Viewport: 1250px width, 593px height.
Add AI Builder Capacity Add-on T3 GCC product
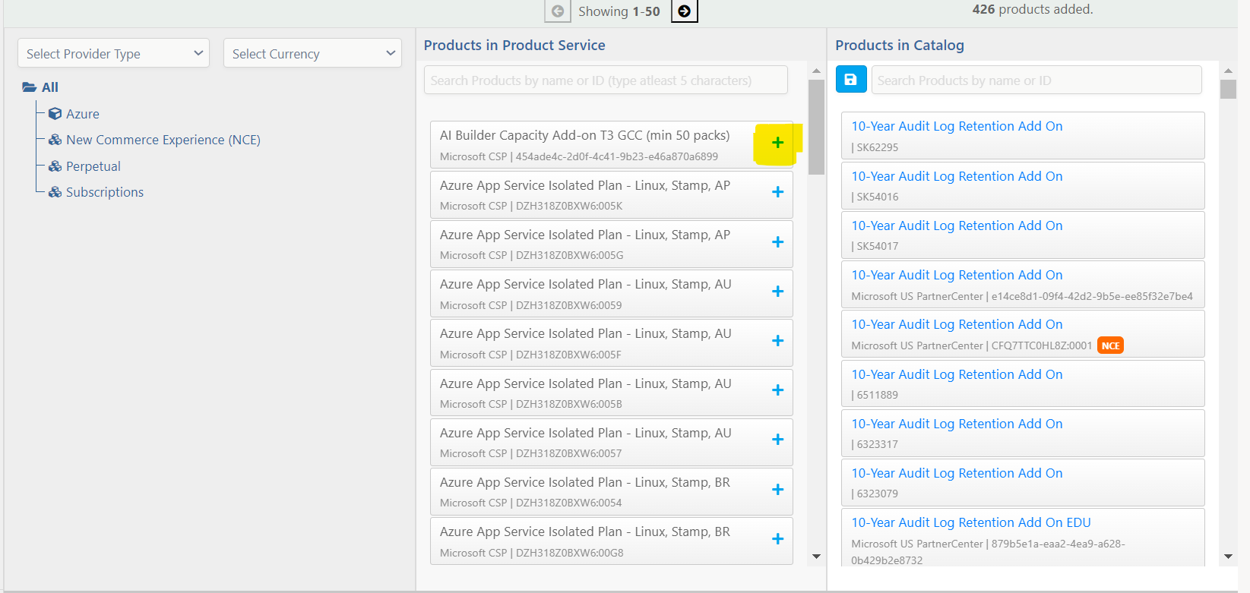click(x=777, y=143)
